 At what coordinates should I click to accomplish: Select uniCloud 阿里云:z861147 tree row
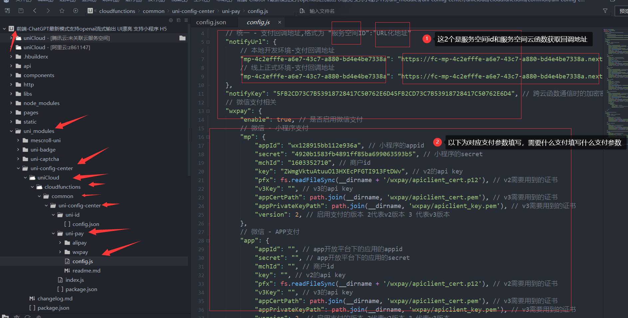94,47
